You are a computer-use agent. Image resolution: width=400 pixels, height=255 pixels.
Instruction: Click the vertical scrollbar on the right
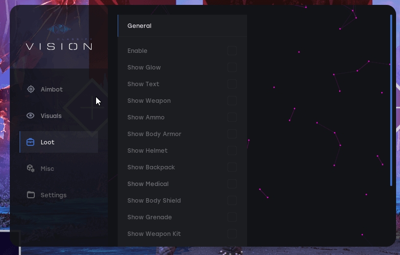[391, 100]
